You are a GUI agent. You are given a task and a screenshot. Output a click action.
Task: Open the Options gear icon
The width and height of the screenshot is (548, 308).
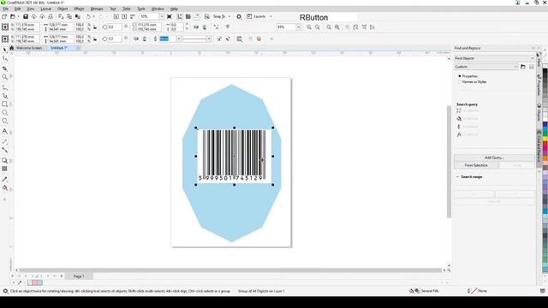tap(239, 16)
